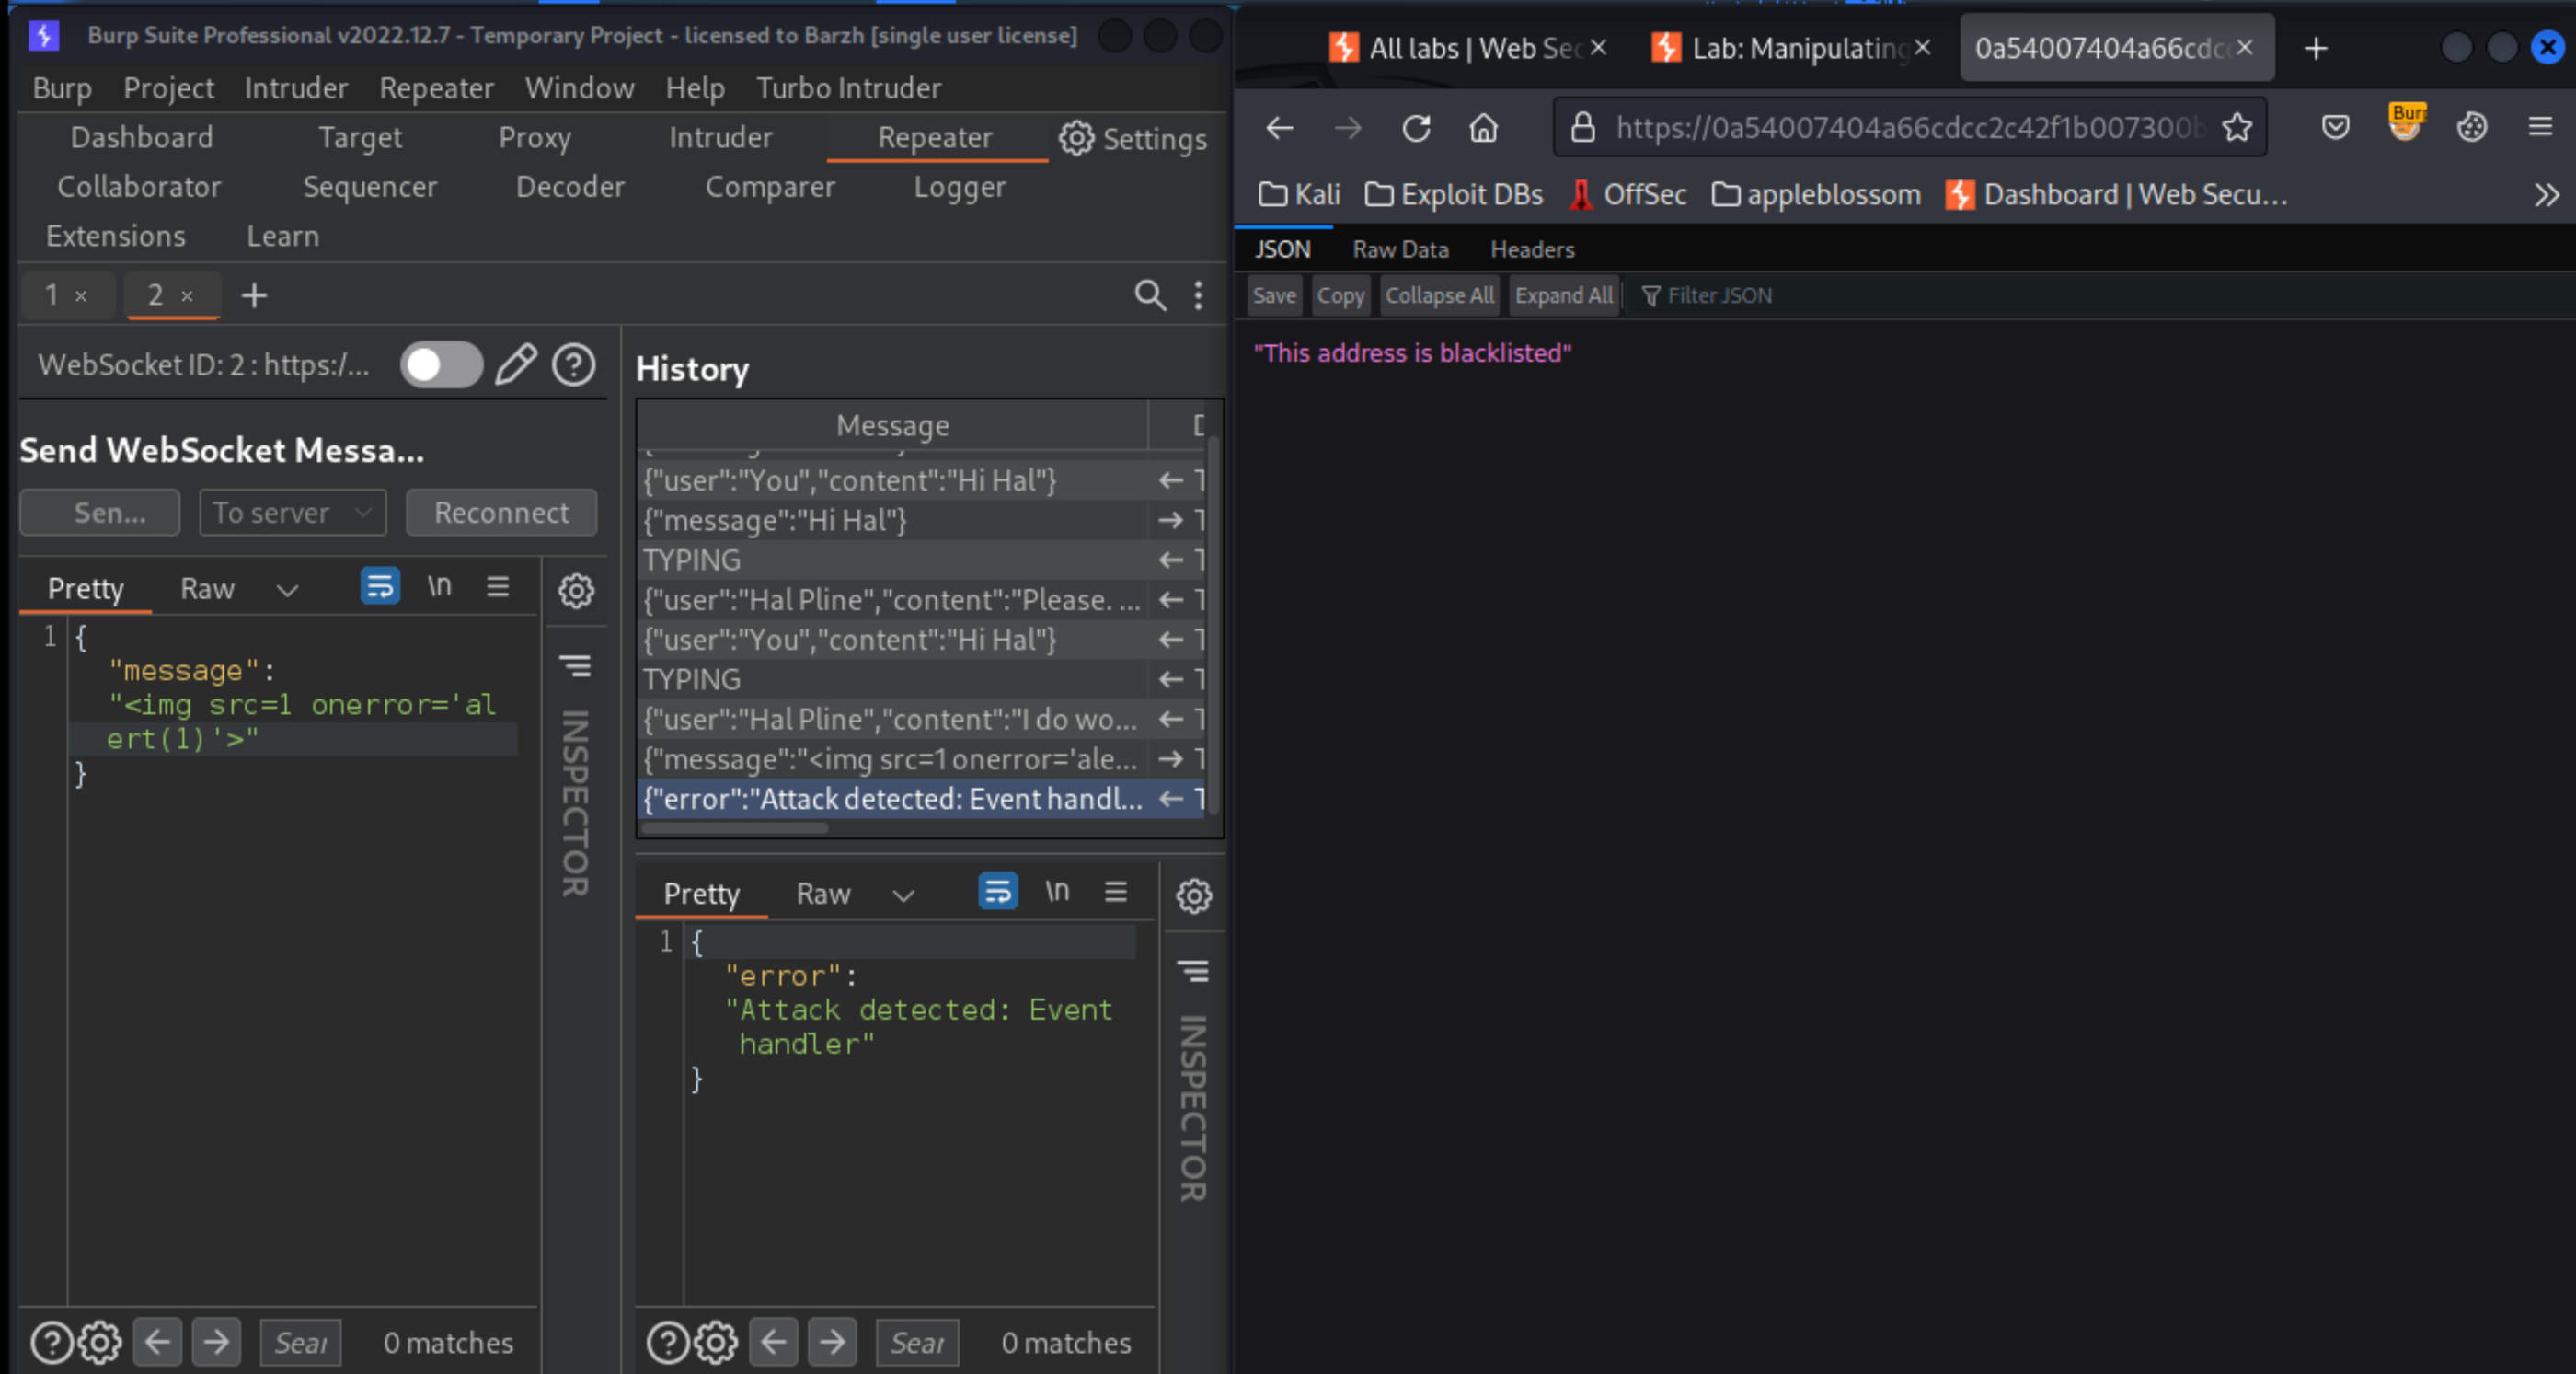Screen dimensions: 2576x1374
Task: Go to previous match in message editor
Action: click(158, 1342)
